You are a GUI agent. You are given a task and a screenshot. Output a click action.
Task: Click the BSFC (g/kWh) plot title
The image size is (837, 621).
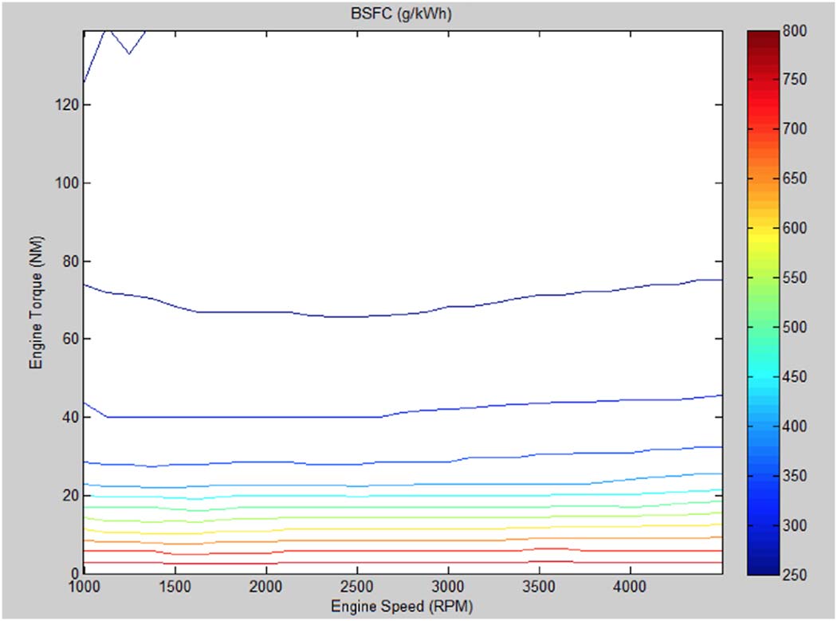pos(402,14)
